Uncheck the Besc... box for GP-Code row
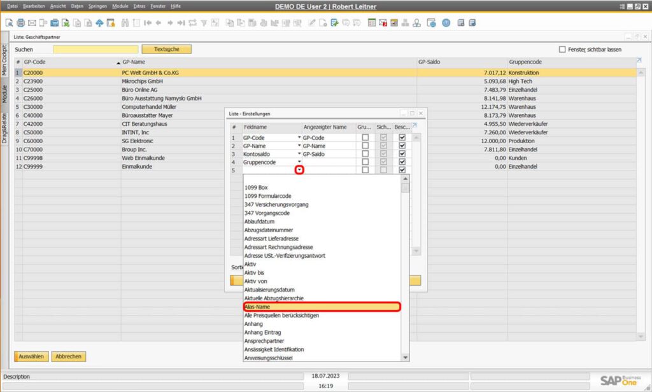The height and width of the screenshot is (392, 652). tap(402, 137)
